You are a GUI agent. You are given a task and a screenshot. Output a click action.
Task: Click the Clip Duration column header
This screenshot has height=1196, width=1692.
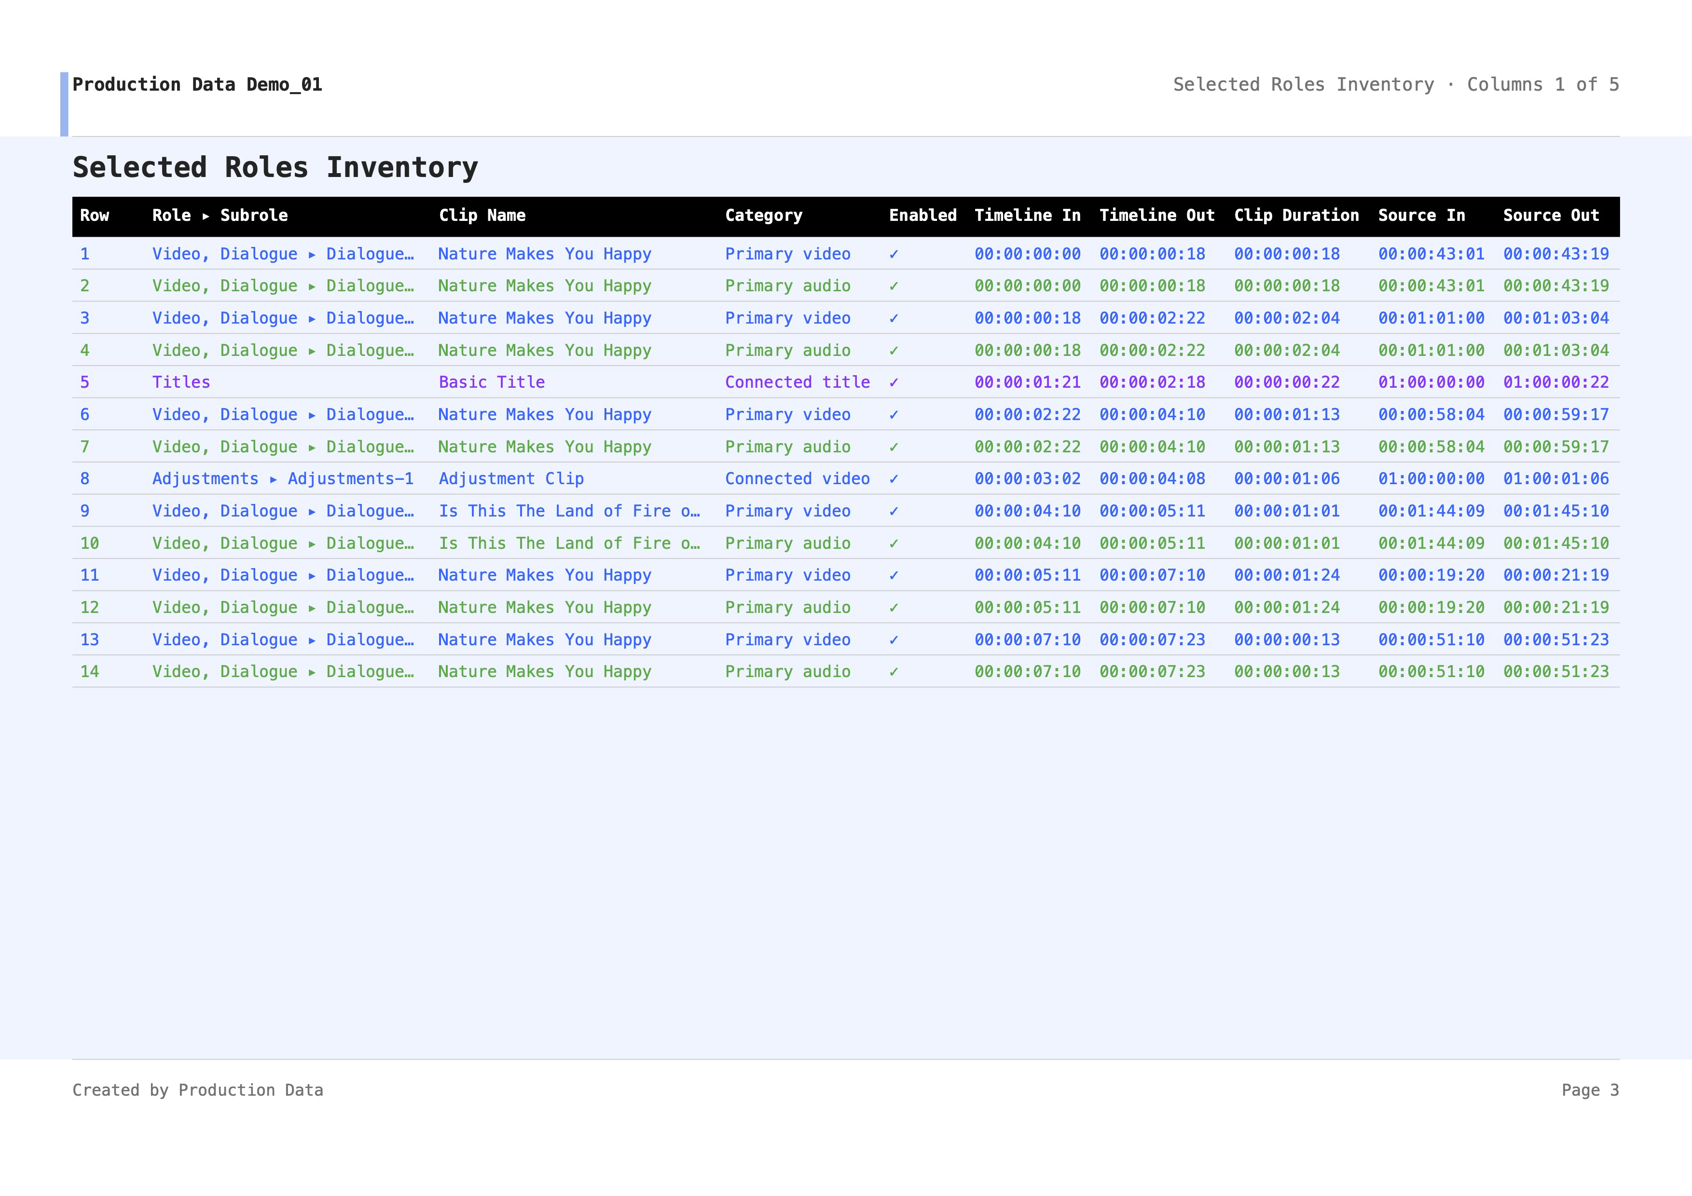coord(1296,216)
